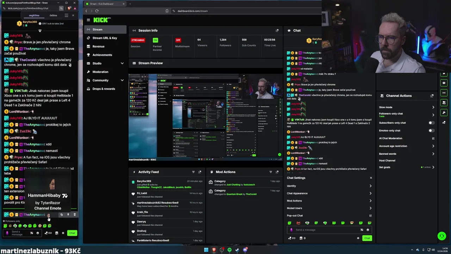Reload the dashboard page in browser
This screenshot has width=451, height=254.
pyautogui.click(x=97, y=11)
